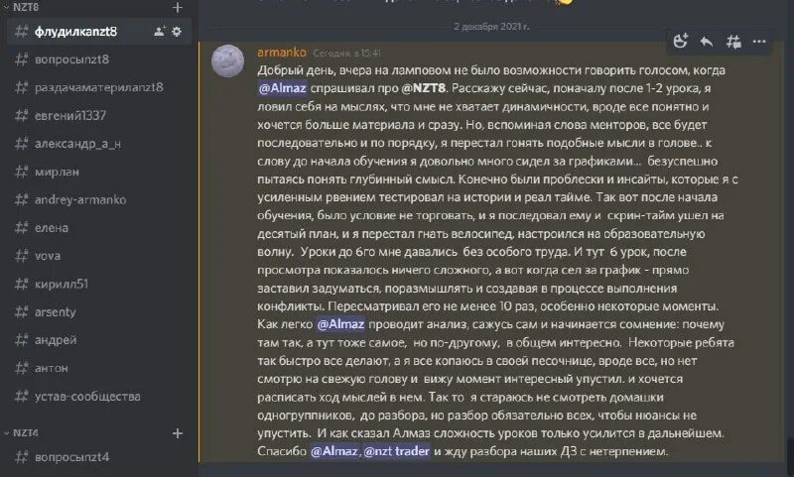Viewport: 794px width, 477px height.
Task: Open channel settings gear for флудилкаnzt8
Action: pos(177,32)
